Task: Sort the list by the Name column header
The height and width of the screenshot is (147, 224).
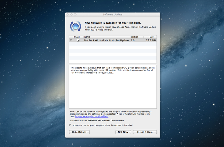Action: point(106,36)
